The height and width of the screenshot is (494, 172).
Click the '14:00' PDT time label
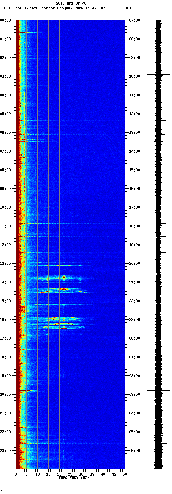5,282
